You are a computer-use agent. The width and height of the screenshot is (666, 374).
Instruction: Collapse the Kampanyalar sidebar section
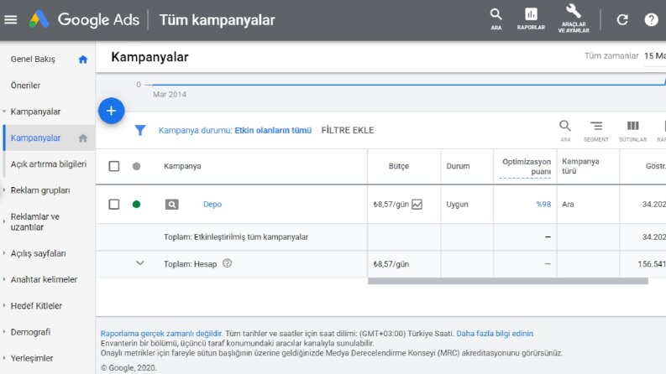click(4, 112)
